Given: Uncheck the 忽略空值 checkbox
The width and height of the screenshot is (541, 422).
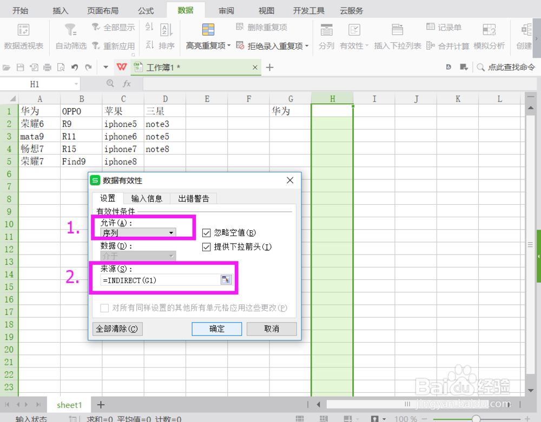Looking at the screenshot, I should click(206, 233).
